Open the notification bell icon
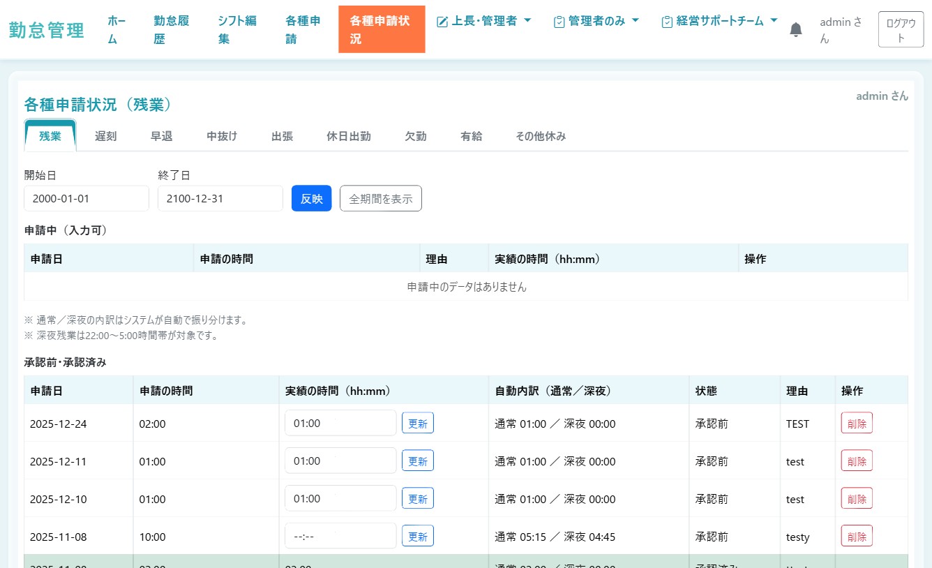 click(x=796, y=29)
